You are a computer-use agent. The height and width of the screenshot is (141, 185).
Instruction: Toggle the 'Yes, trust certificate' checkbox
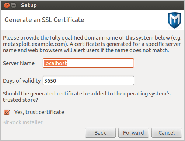pos(7,112)
